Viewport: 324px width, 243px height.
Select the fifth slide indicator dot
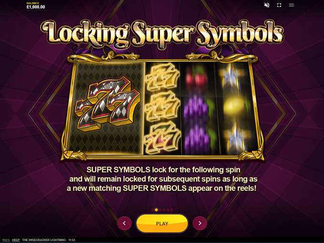tap(168, 210)
